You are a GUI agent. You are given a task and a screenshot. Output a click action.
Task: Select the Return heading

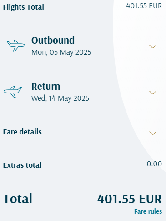pyautogui.click(x=46, y=87)
